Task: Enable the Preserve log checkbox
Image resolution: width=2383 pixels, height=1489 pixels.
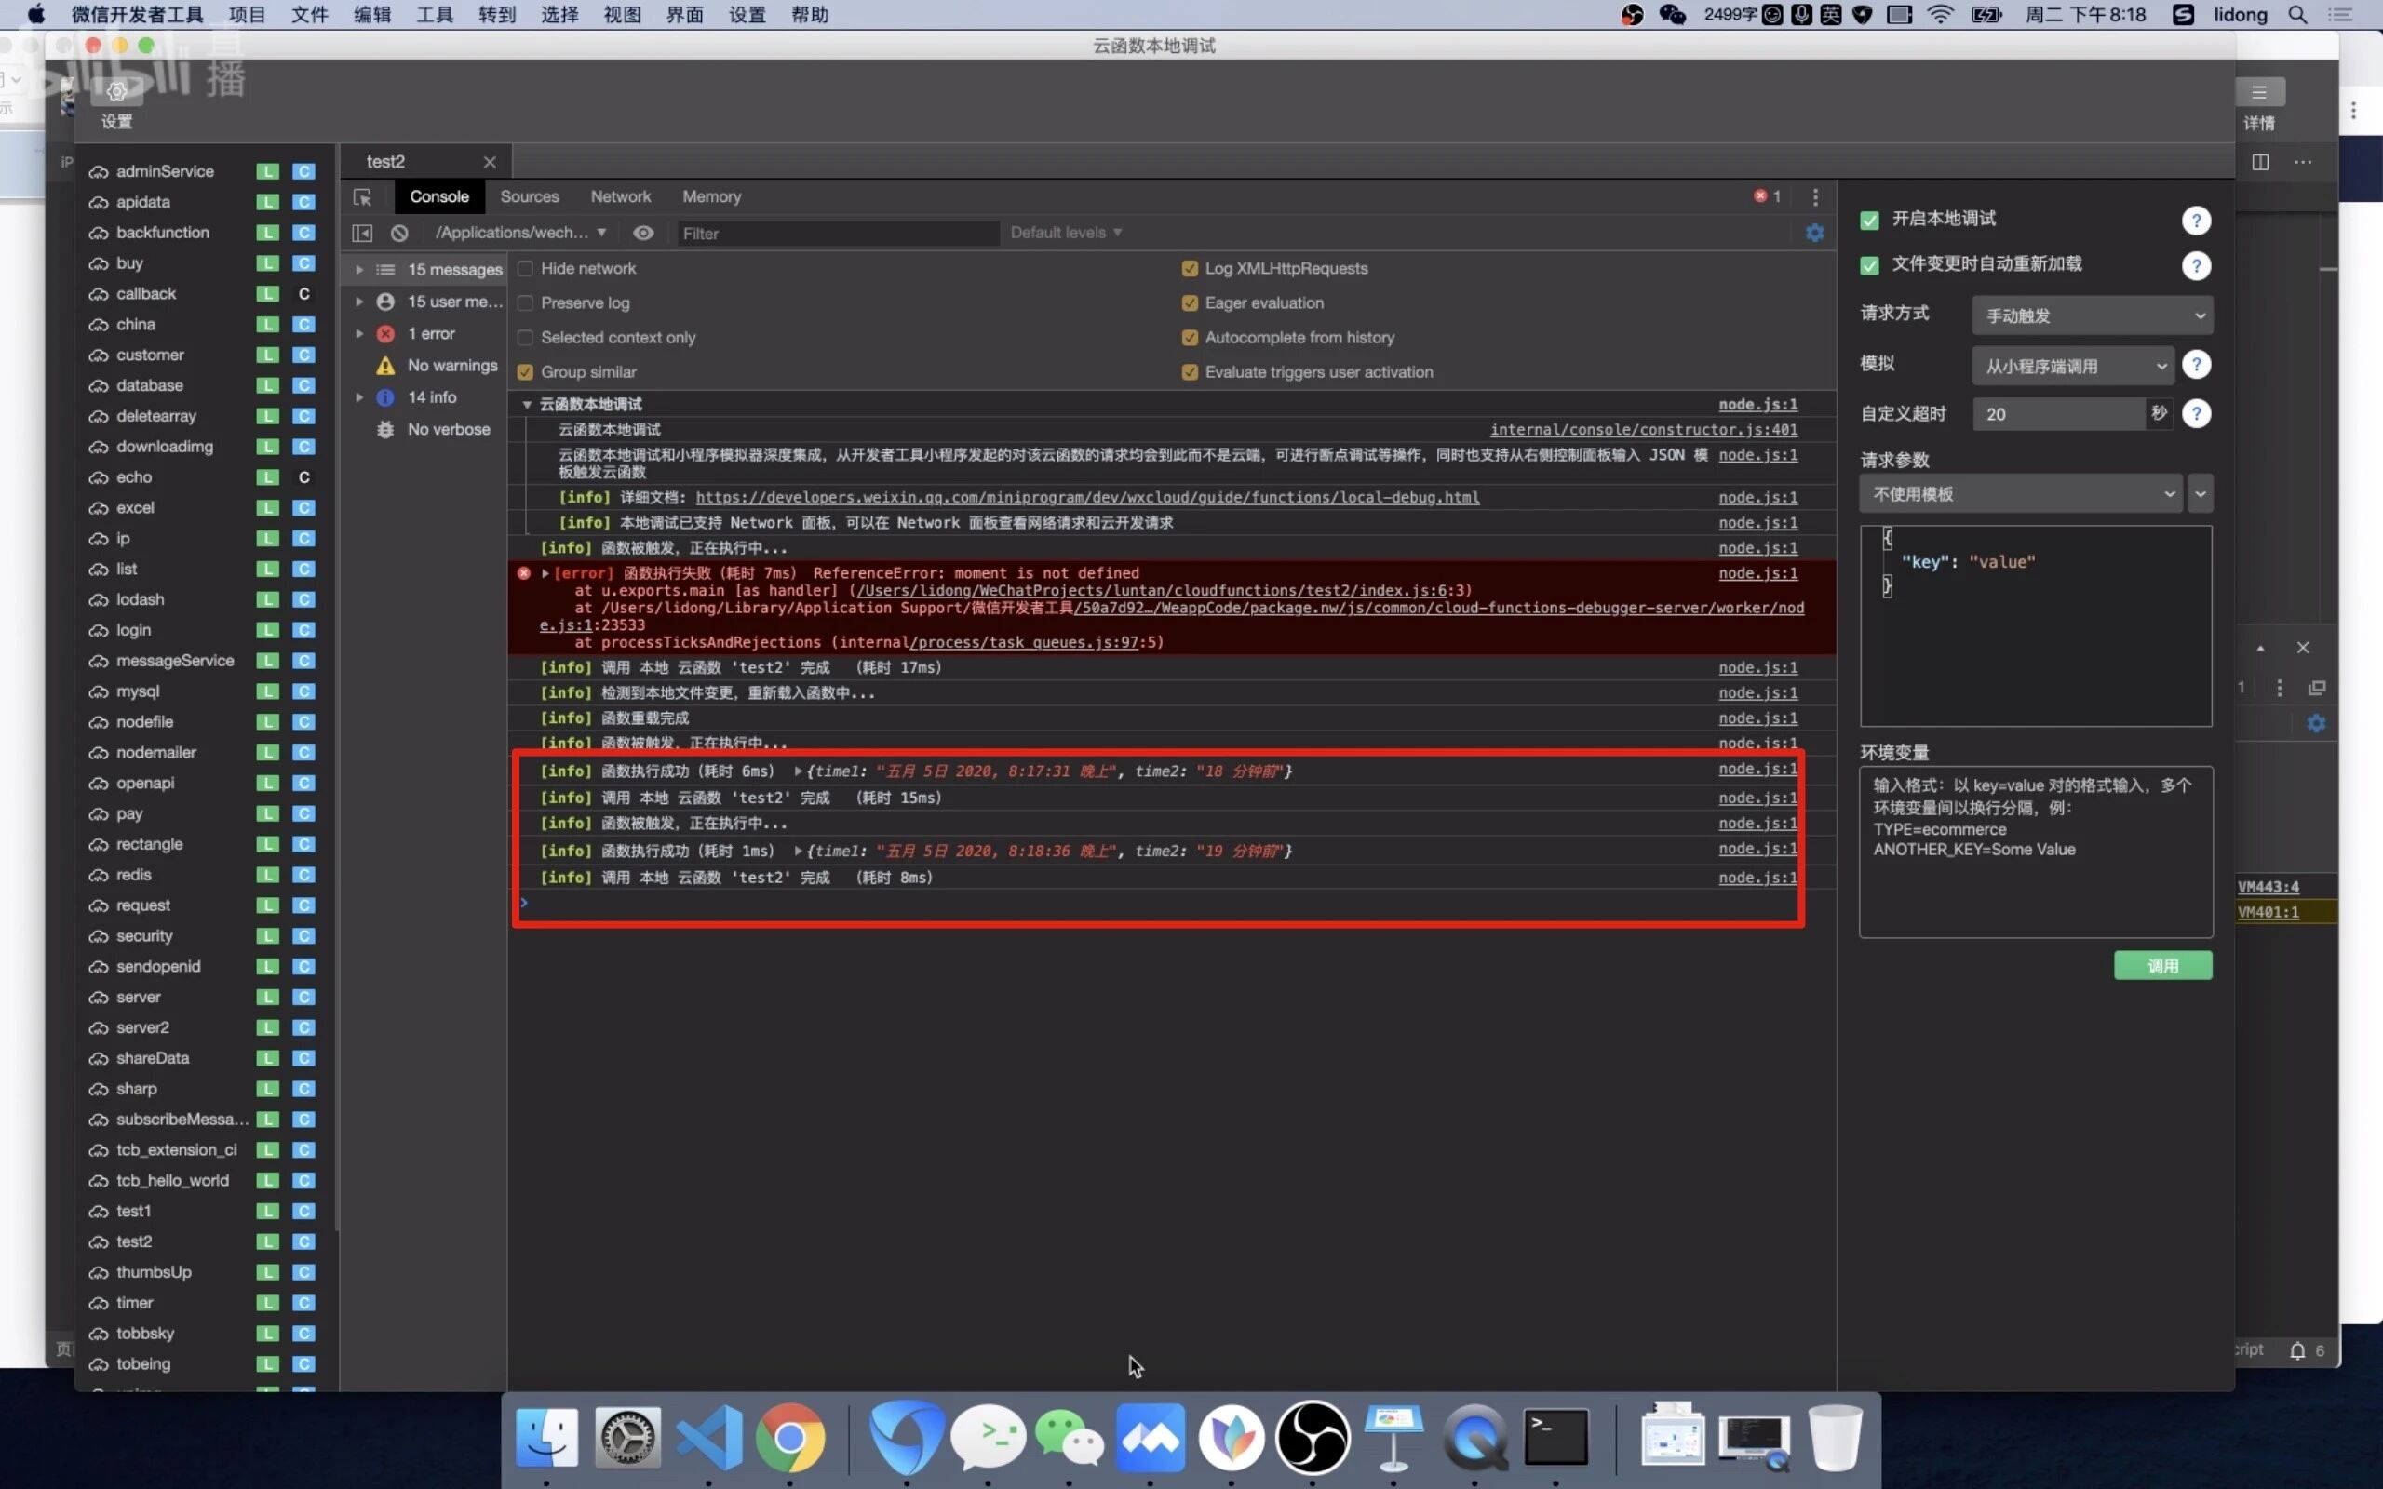Action: pos(526,303)
